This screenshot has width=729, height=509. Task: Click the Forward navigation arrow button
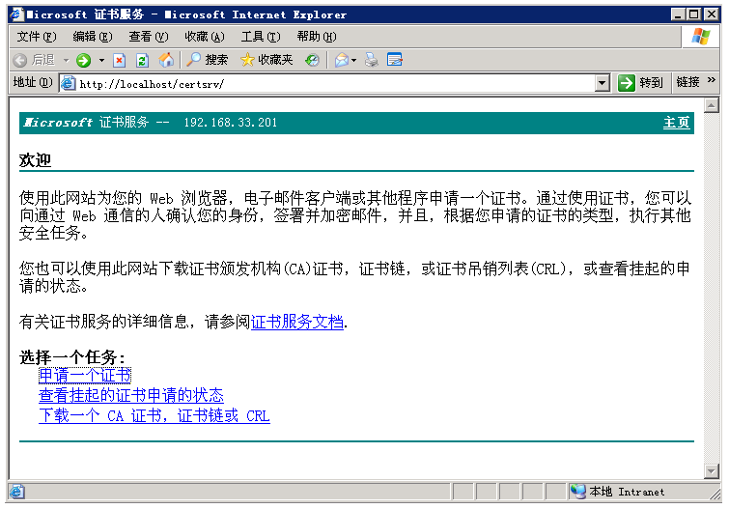click(83, 60)
